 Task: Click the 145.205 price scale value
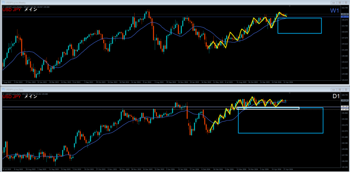345,167
